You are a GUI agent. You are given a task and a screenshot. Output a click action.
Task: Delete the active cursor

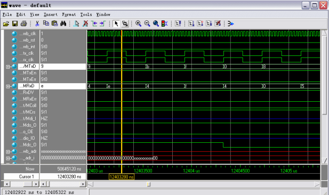tap(85, 23)
